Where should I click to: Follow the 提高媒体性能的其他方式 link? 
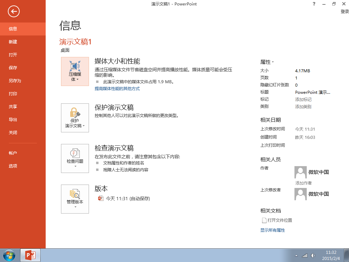click(117, 89)
